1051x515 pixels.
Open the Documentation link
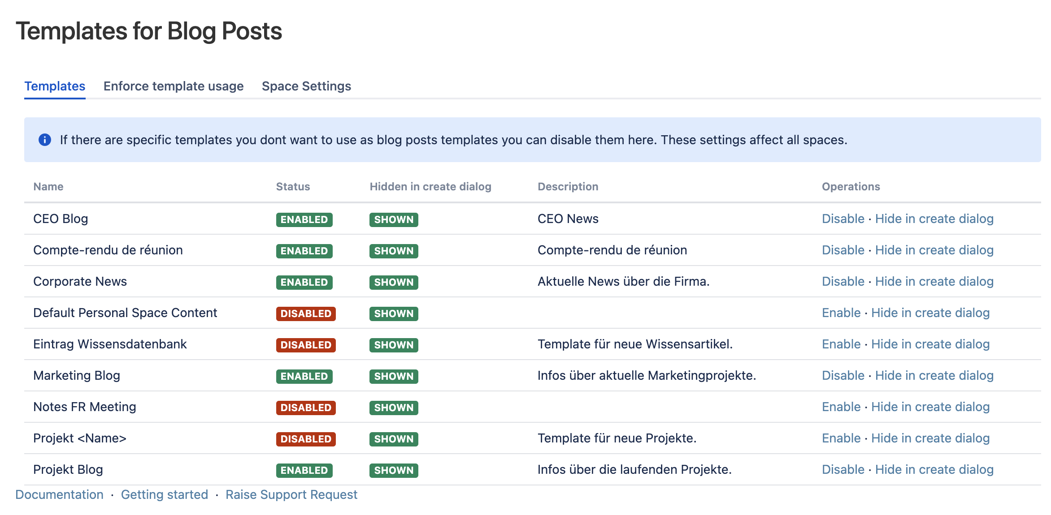click(59, 494)
